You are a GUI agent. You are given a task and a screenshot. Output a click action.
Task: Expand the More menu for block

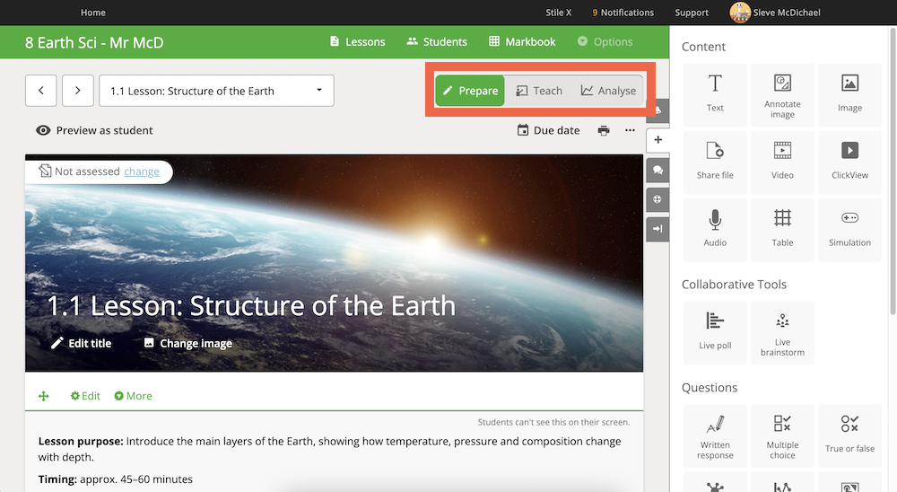coord(134,396)
